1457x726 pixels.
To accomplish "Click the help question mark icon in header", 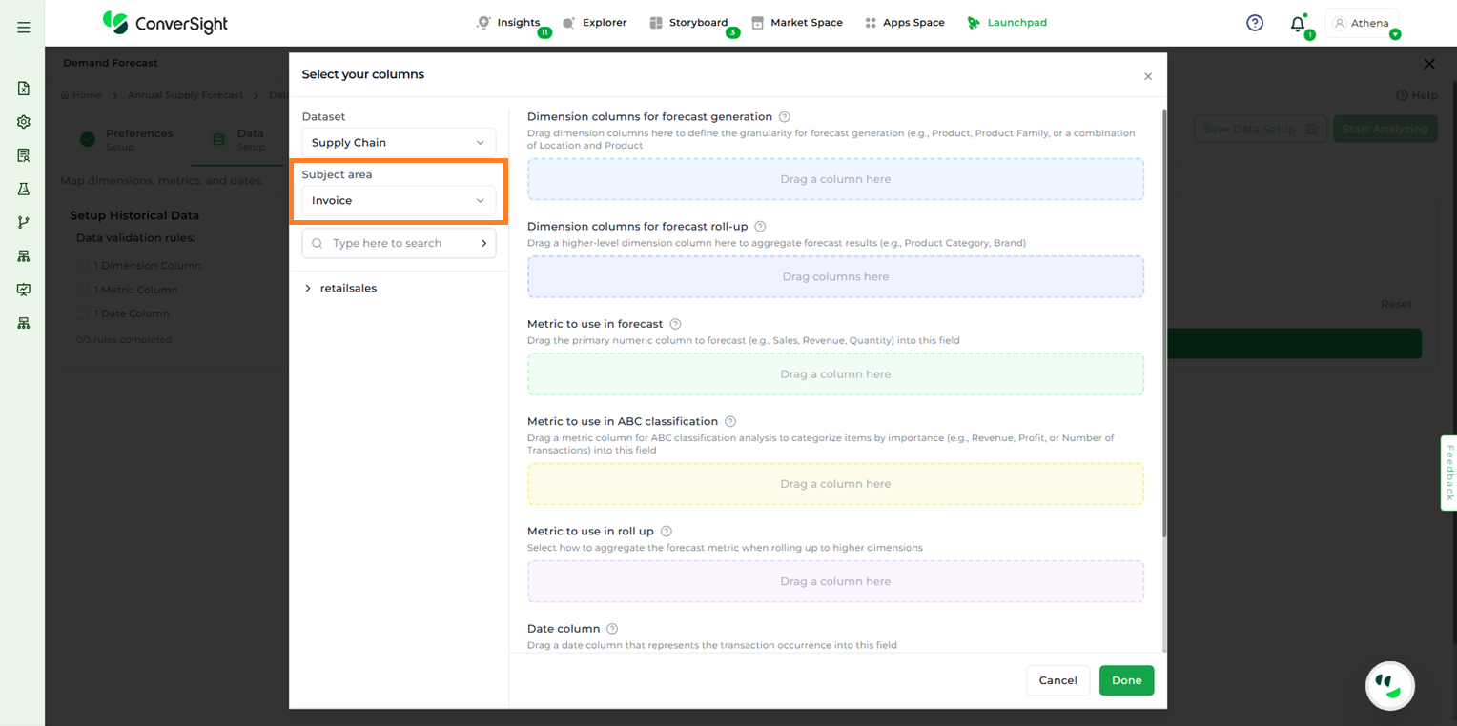I will 1255,23.
